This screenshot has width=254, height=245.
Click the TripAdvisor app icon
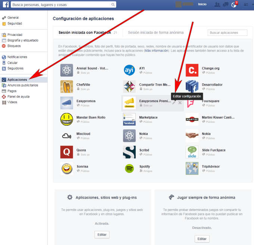(192, 169)
